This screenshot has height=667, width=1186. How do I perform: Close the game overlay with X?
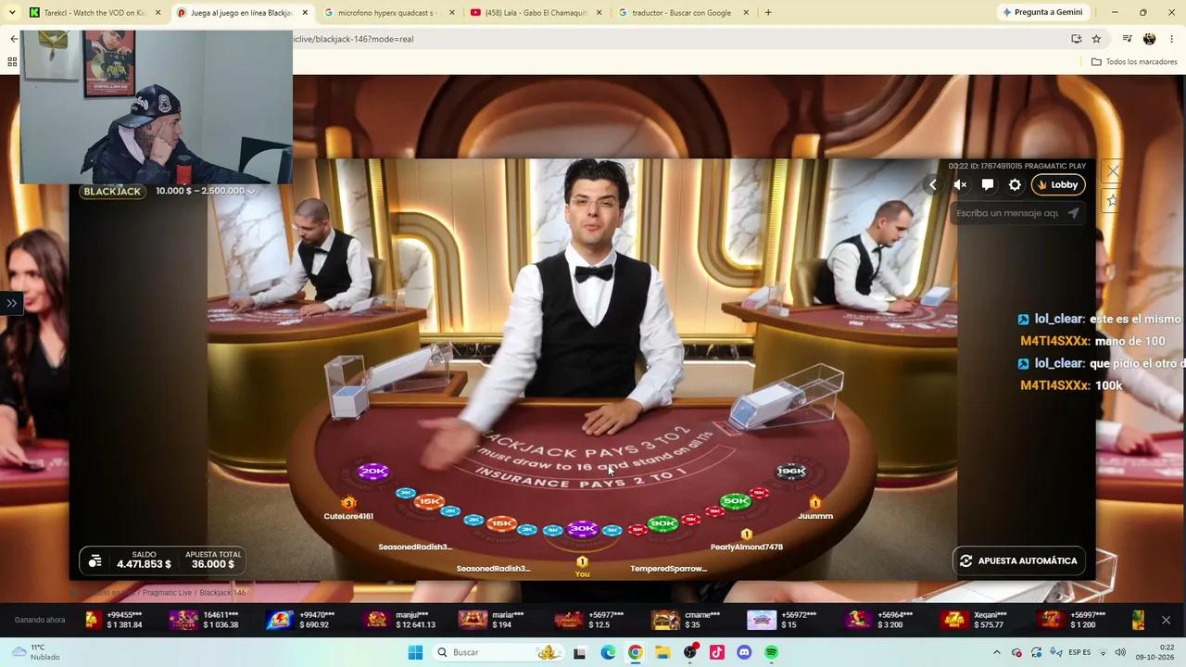[1113, 171]
